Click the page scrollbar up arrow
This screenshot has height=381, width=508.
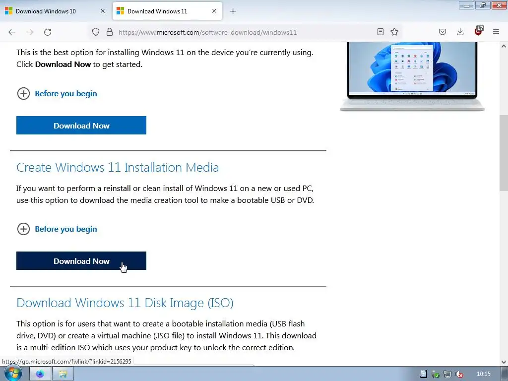[504, 46]
